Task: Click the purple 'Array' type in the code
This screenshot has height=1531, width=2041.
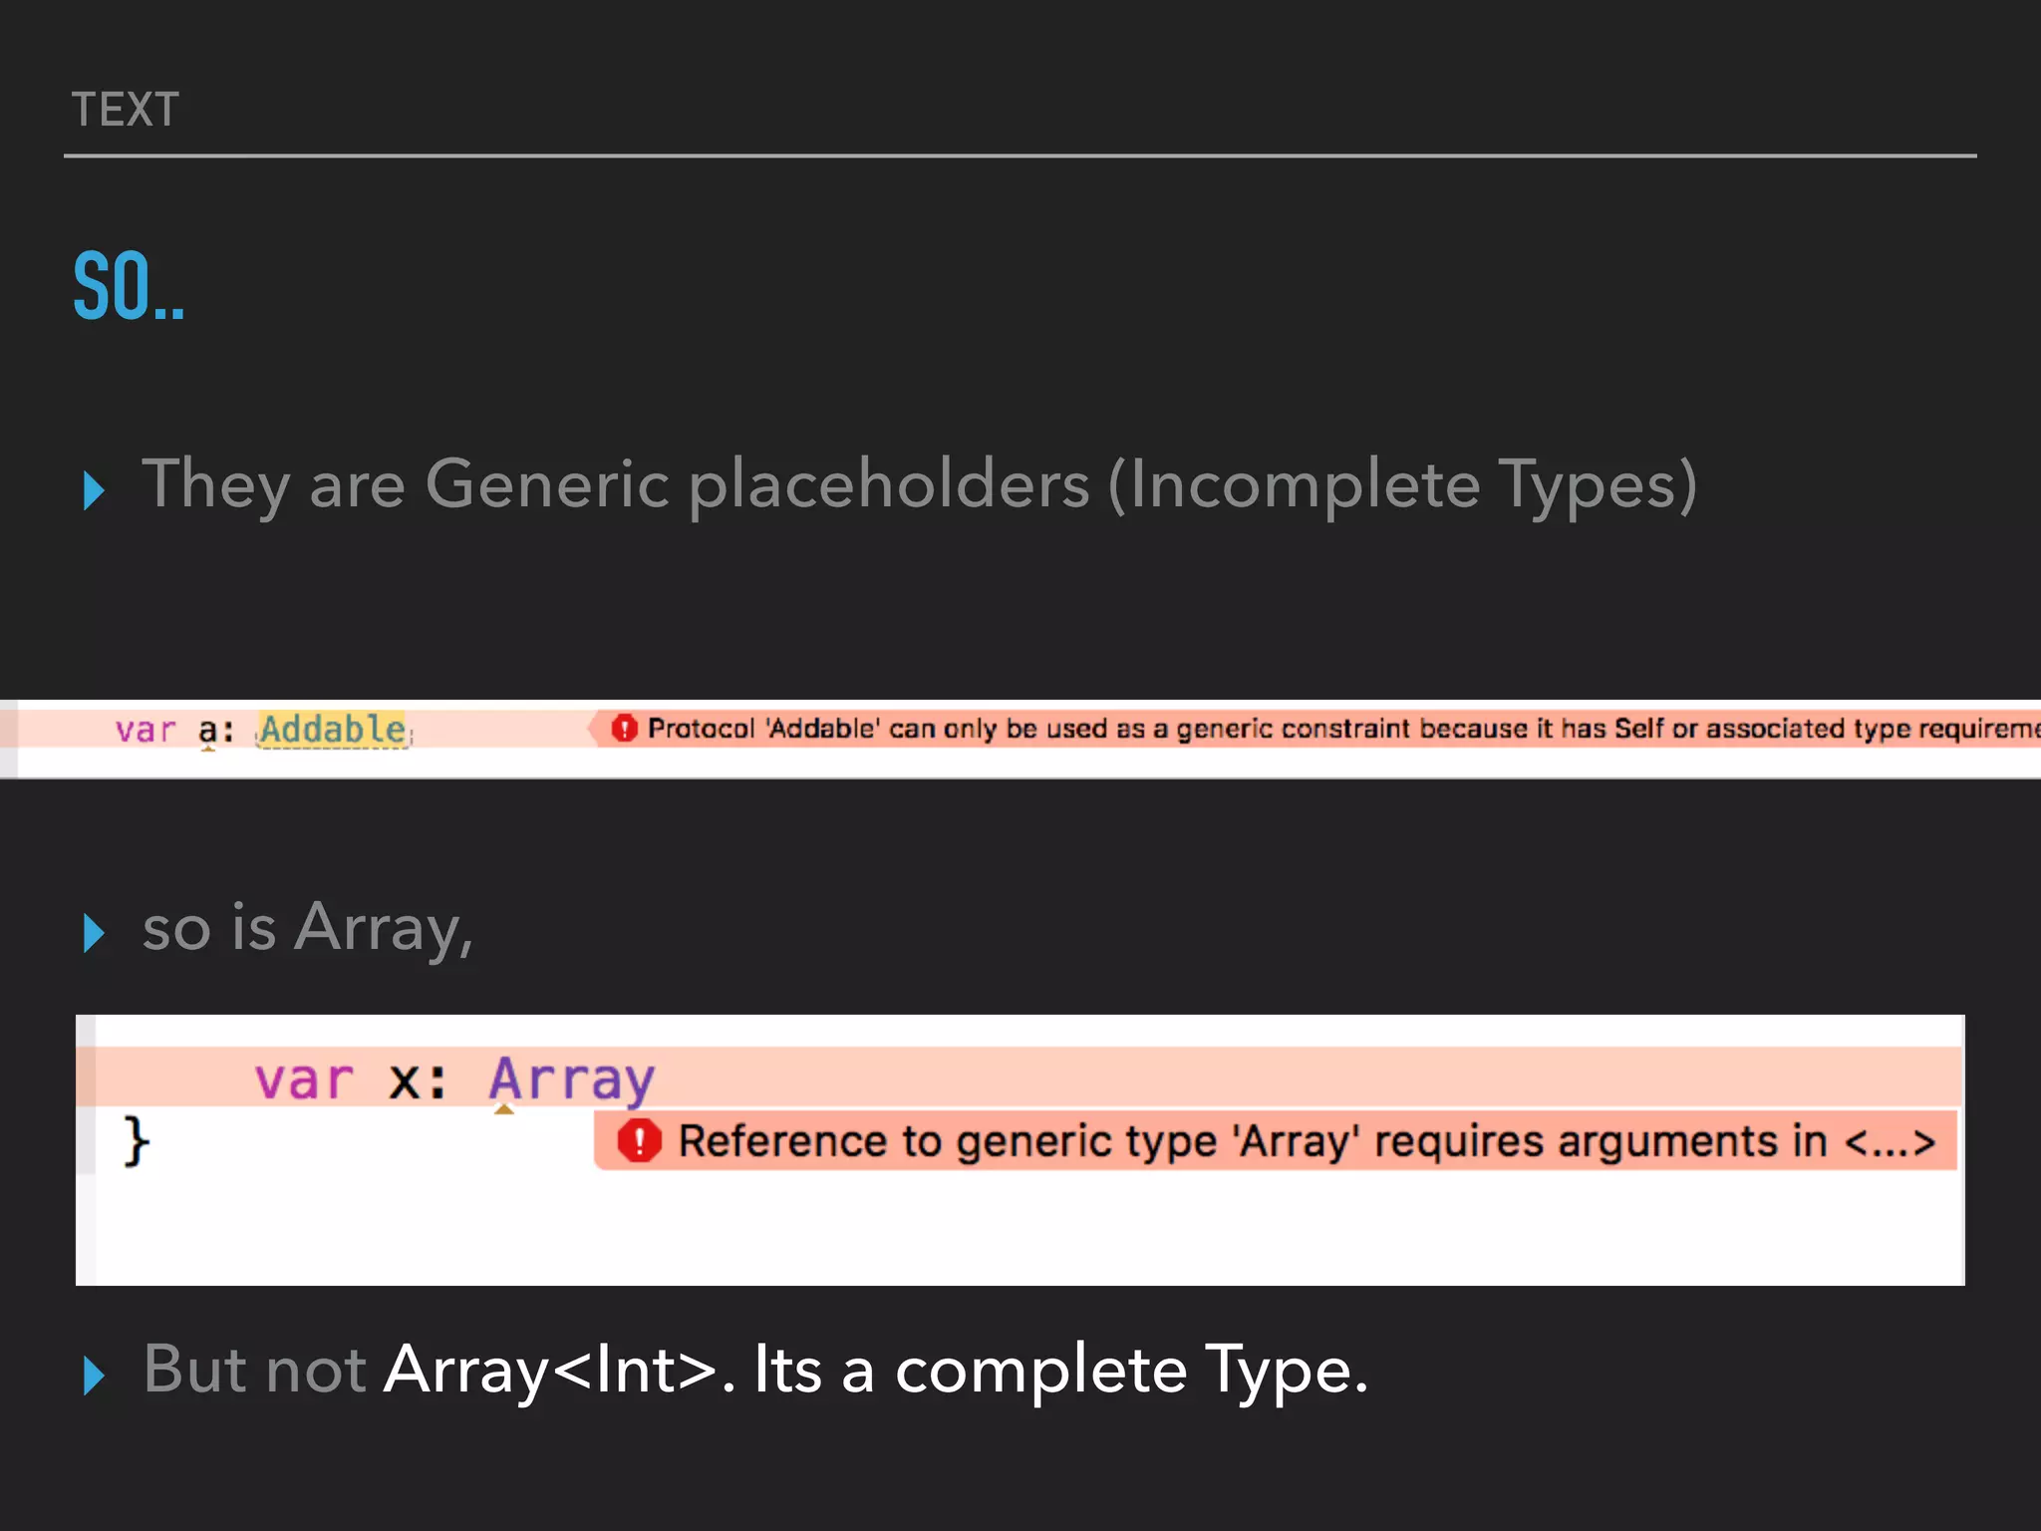Action: [x=572, y=1078]
